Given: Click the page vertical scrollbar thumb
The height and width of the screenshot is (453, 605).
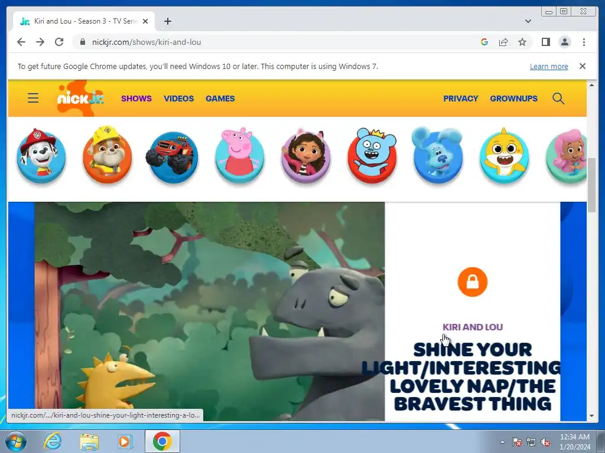Looking at the screenshot, I should [x=591, y=185].
